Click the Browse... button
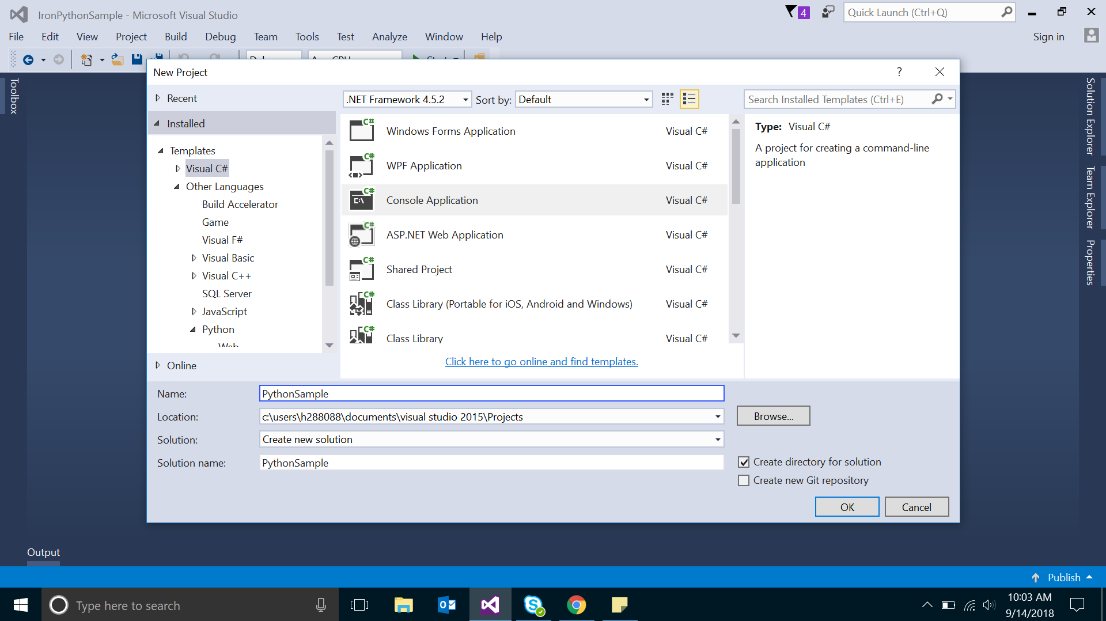Screen dimensions: 1106x621 [x=774, y=416]
